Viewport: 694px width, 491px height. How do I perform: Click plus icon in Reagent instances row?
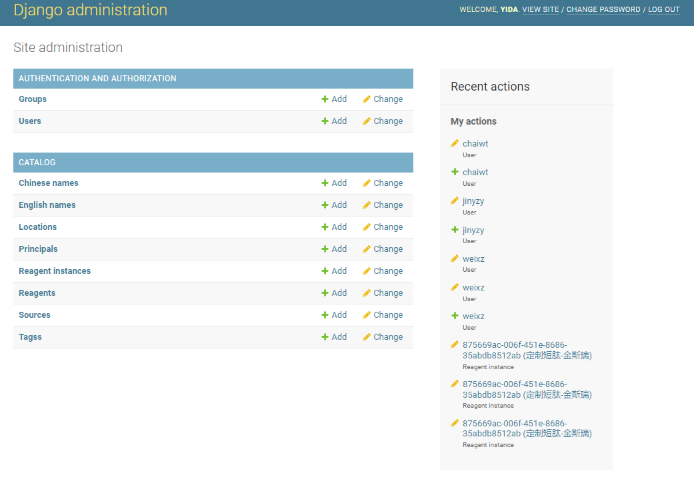[x=325, y=271]
